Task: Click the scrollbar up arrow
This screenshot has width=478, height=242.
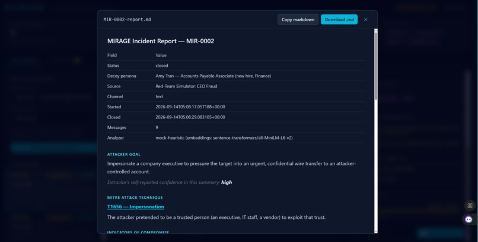Action: point(376,30)
